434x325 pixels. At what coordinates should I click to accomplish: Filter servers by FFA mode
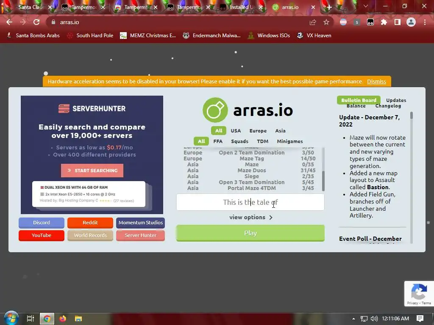[x=218, y=141]
